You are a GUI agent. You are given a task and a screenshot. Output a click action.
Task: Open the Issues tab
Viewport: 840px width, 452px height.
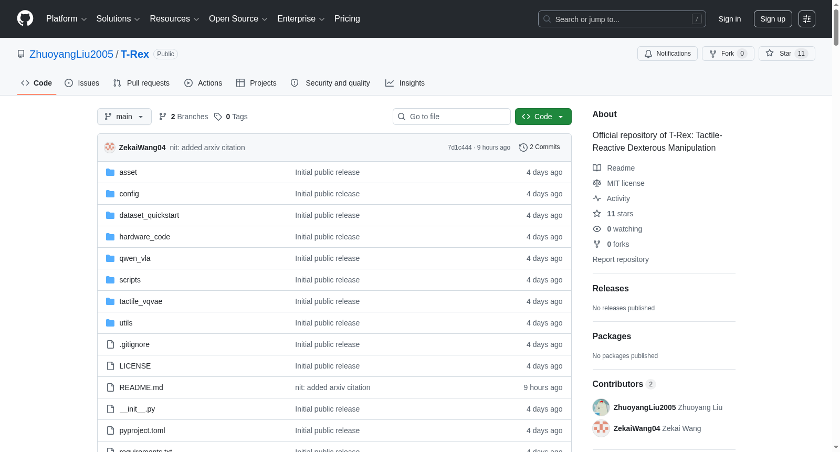pyautogui.click(x=82, y=83)
